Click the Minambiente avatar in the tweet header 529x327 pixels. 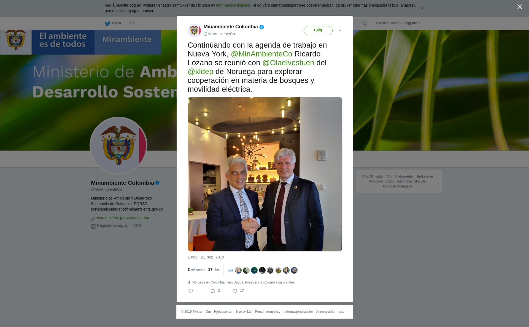[194, 30]
